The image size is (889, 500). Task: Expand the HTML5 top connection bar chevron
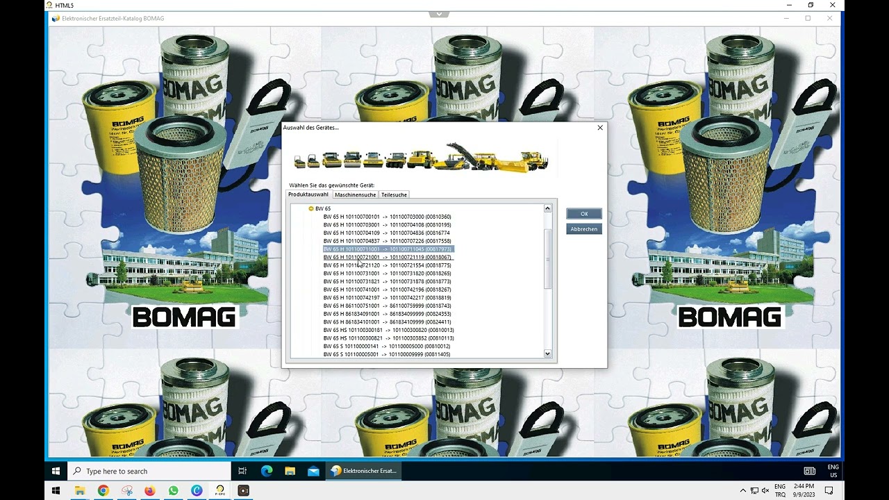pyautogui.click(x=439, y=14)
